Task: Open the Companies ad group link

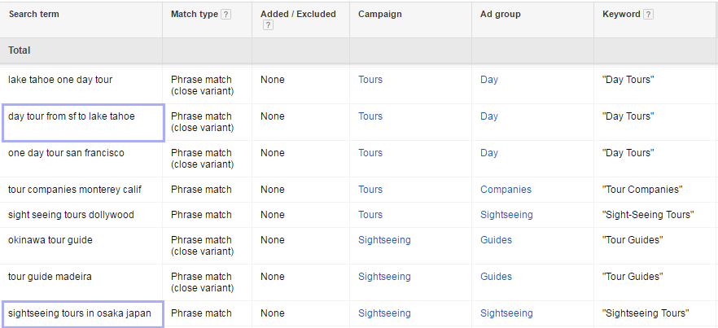Action: (506, 190)
